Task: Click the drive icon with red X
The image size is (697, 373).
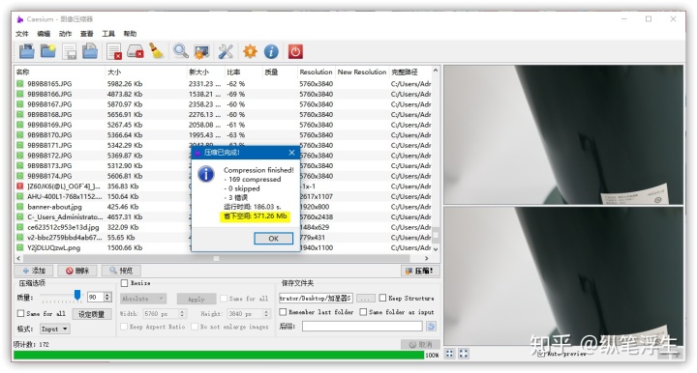Action: [136, 51]
